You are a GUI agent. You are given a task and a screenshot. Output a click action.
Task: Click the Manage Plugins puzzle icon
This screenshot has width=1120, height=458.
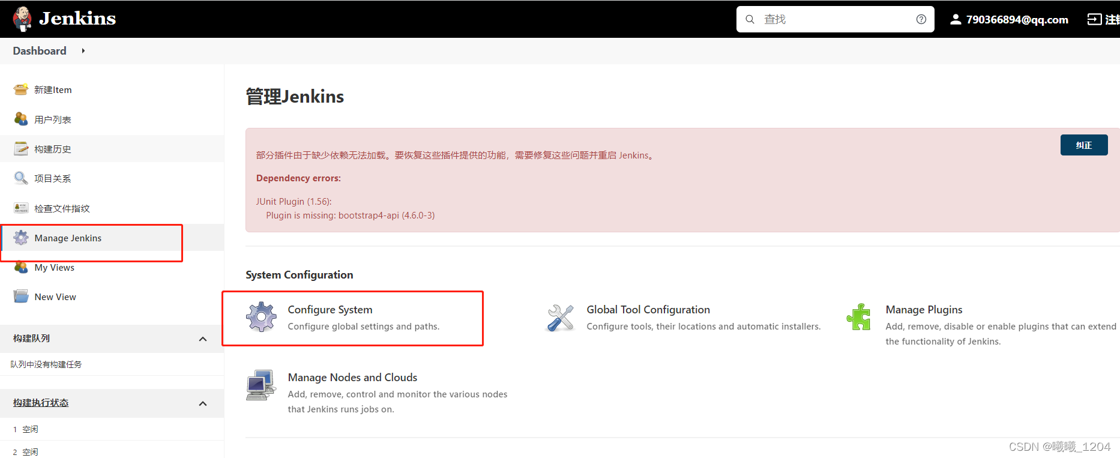pyautogui.click(x=859, y=317)
